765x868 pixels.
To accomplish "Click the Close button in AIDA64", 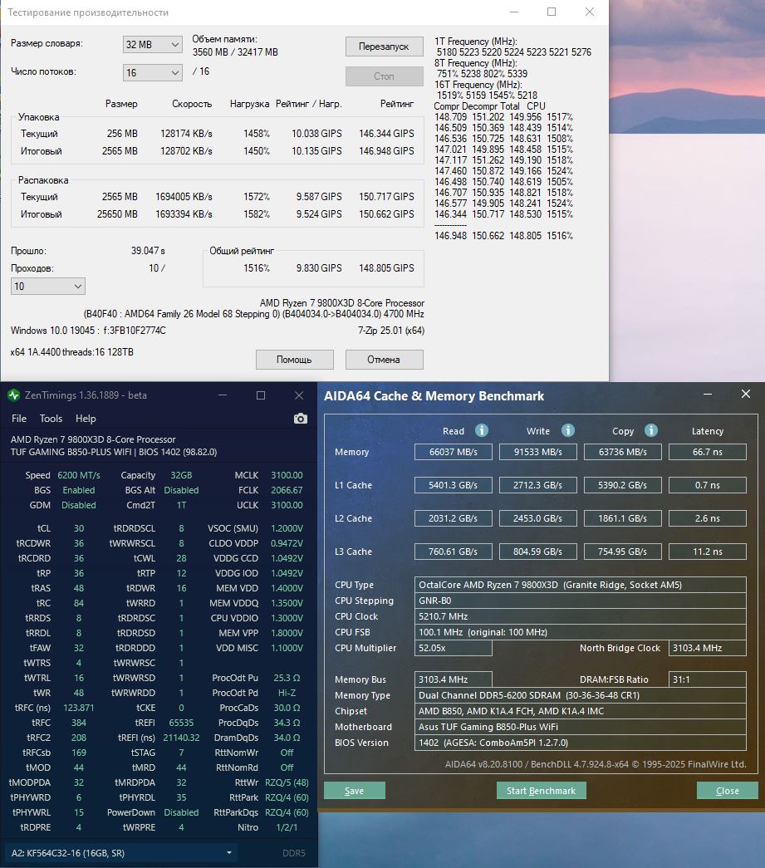I will [727, 791].
